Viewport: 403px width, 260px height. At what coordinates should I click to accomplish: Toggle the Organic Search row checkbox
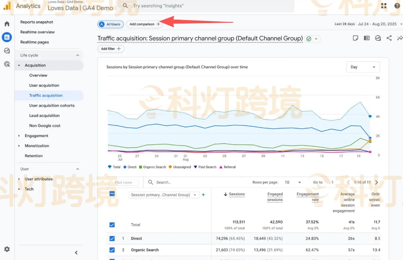point(113,250)
